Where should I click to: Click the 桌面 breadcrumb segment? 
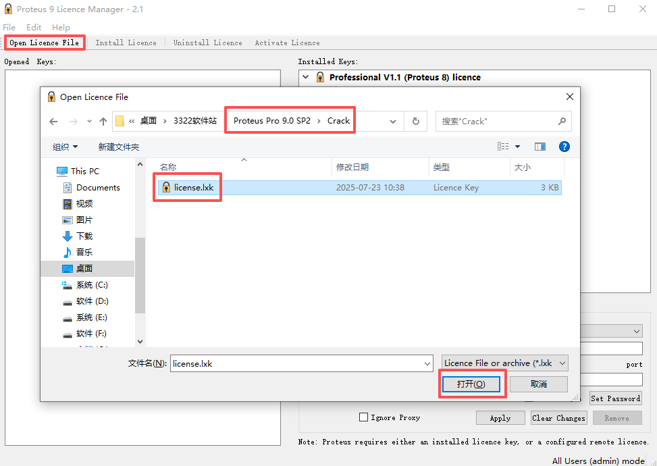coord(148,121)
